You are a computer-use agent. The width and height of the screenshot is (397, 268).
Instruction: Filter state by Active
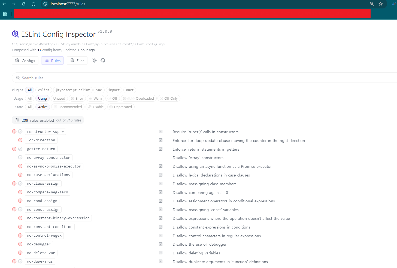click(43, 107)
